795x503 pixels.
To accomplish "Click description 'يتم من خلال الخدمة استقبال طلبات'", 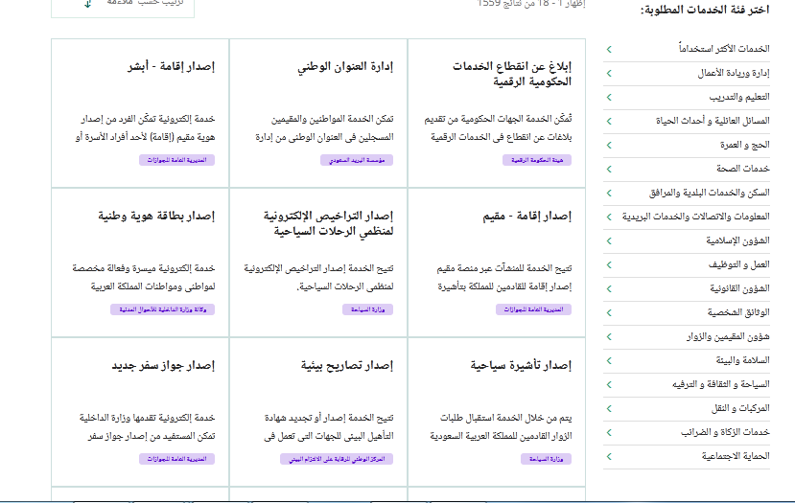I will 505,418.
